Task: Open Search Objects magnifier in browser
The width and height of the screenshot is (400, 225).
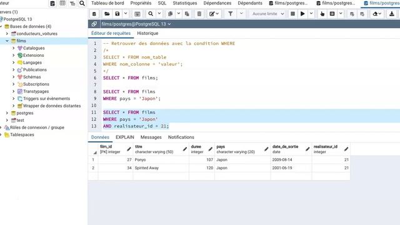Action: coord(82,3)
